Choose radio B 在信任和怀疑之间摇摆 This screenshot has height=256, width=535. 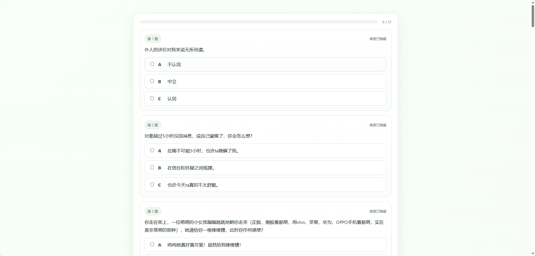[x=152, y=167]
